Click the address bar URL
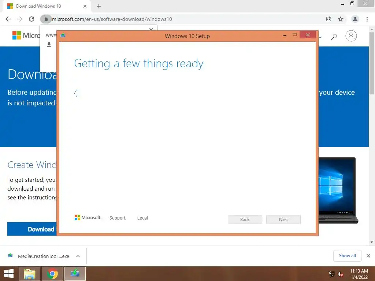The image size is (375, 281). click(112, 19)
